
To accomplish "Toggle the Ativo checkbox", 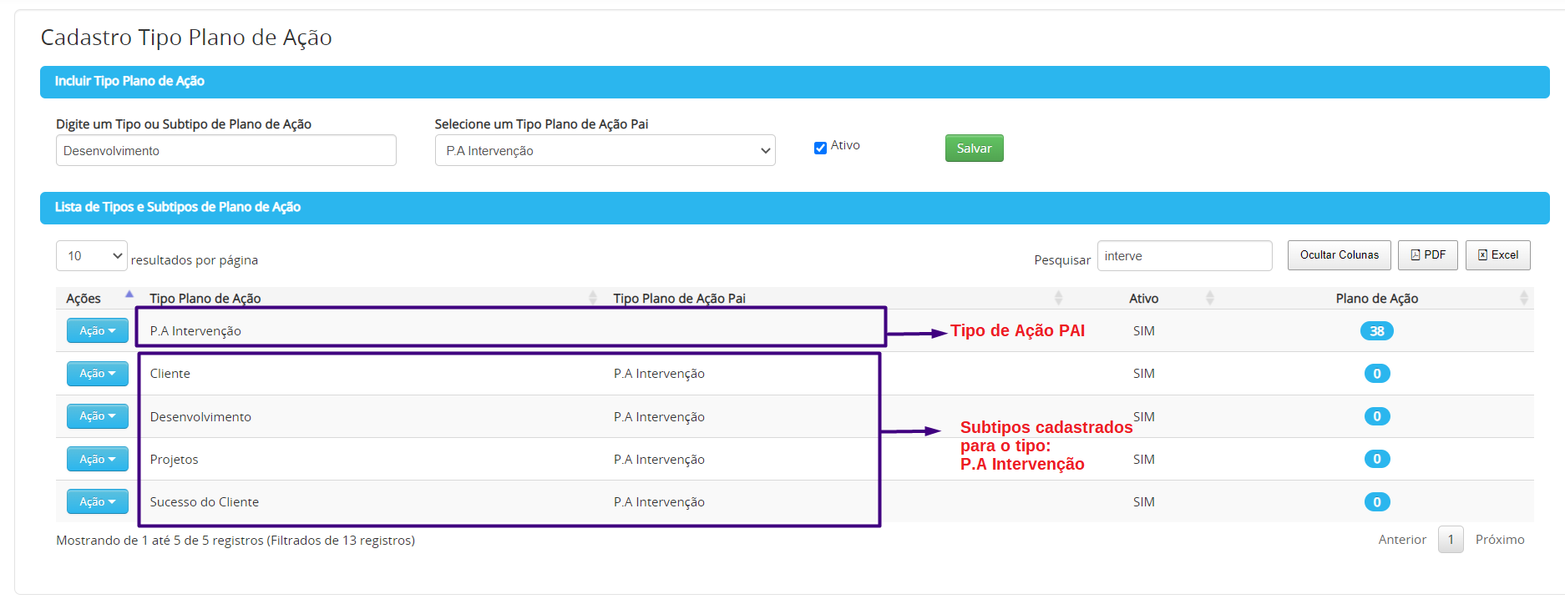I will (x=820, y=148).
